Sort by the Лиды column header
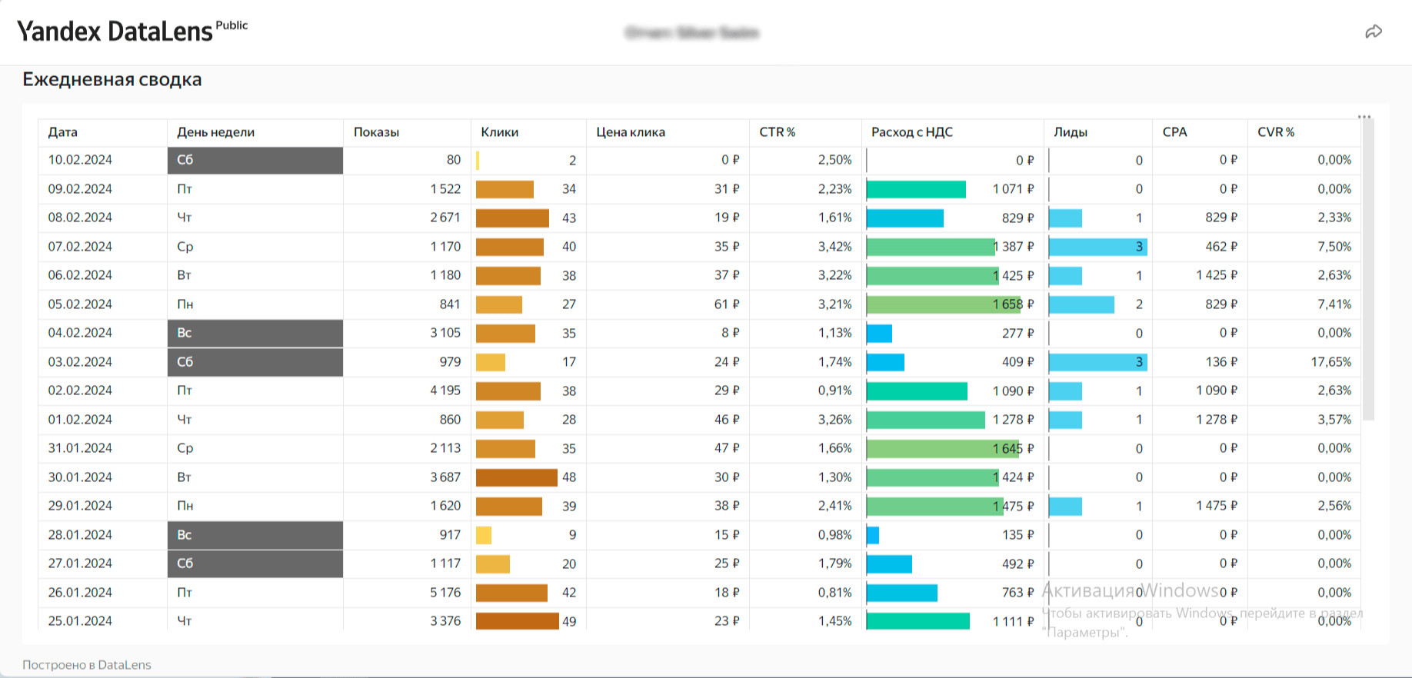The height and width of the screenshot is (678, 1412). (x=1071, y=132)
